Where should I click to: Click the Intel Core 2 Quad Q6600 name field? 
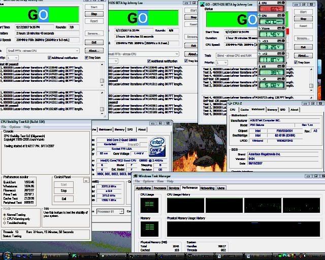122,140
